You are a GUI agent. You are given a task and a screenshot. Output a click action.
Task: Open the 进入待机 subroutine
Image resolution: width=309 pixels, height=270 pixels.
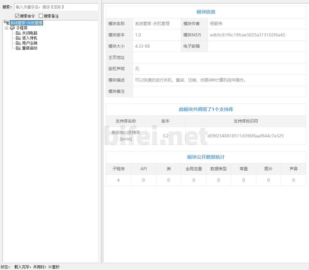30,38
